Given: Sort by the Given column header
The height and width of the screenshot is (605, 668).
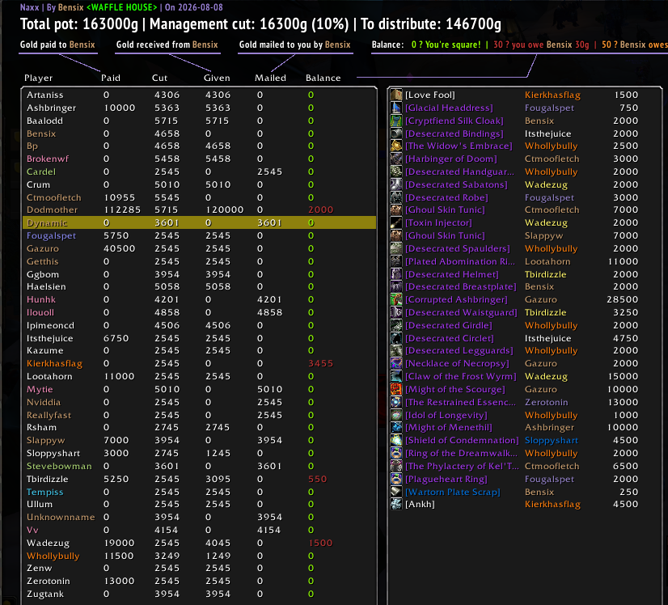Looking at the screenshot, I should click(x=217, y=78).
